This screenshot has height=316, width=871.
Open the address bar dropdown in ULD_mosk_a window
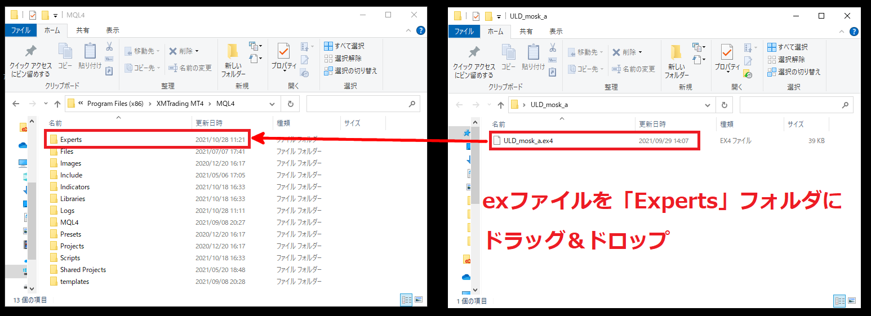(x=708, y=105)
